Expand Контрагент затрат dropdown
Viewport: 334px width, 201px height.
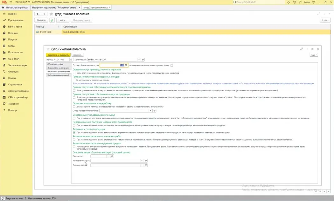click(x=142, y=161)
